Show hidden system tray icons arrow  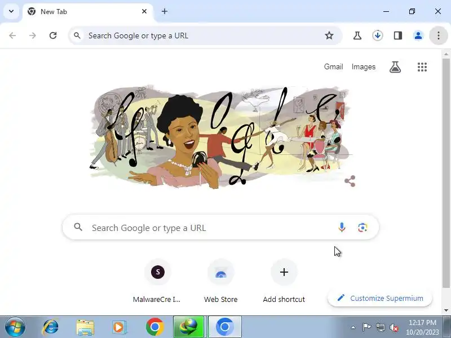(x=353, y=327)
